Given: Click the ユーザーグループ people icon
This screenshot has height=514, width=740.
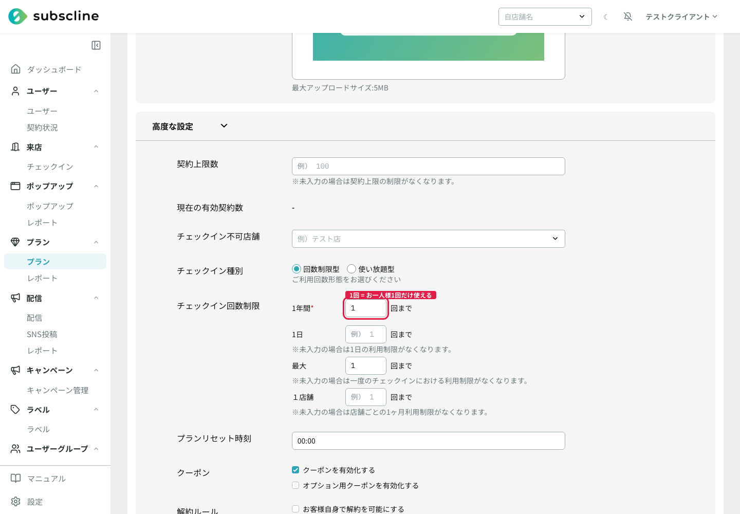Looking at the screenshot, I should point(15,449).
